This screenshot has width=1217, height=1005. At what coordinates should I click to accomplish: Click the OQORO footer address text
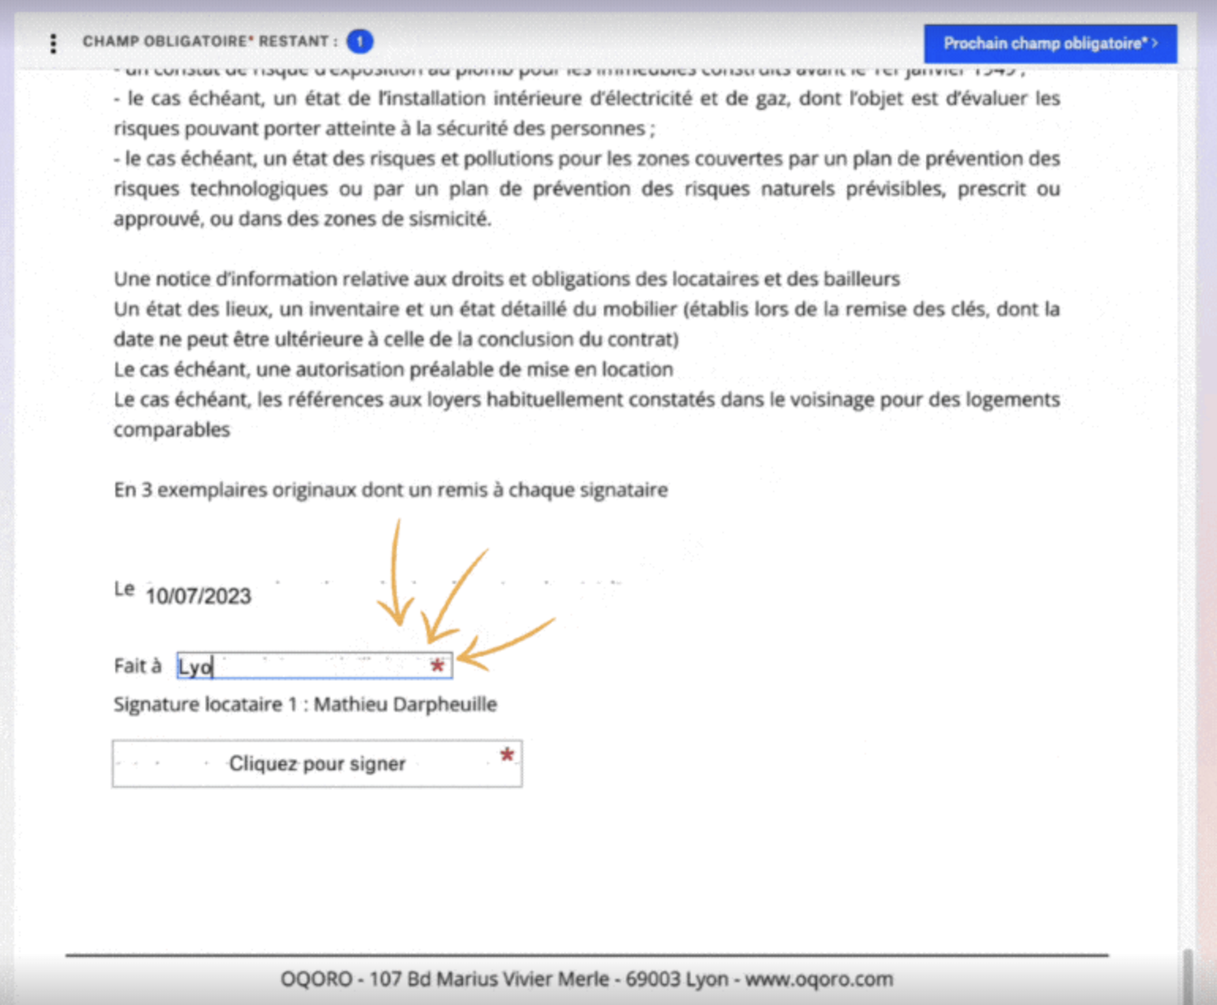(586, 979)
